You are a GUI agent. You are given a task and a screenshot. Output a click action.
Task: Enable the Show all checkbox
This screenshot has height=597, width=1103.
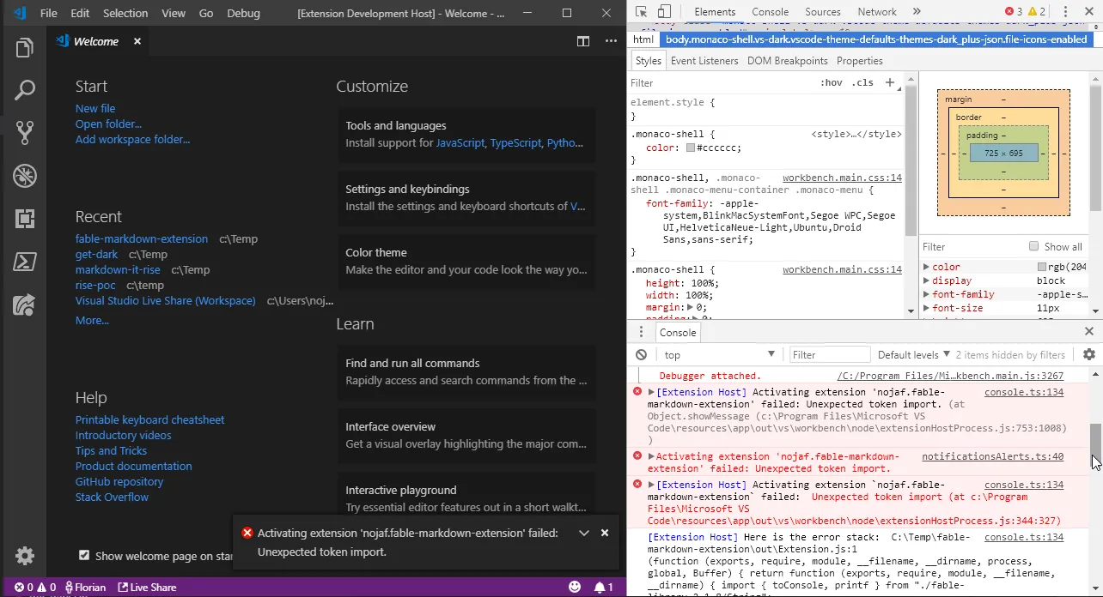[x=1033, y=247]
